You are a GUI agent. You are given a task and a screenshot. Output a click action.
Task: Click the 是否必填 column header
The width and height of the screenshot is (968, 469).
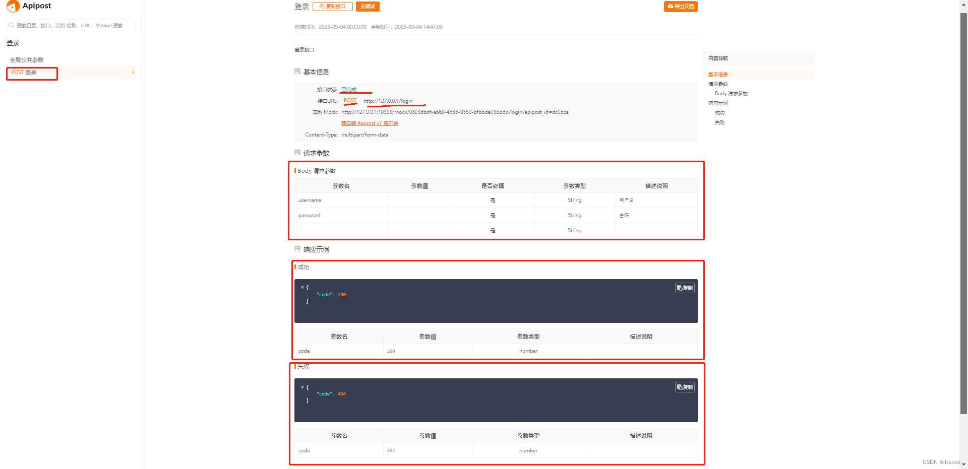[493, 186]
